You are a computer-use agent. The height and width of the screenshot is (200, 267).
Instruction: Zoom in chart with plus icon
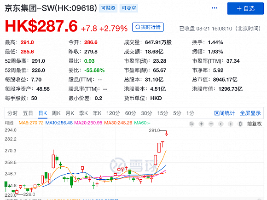[201, 124]
